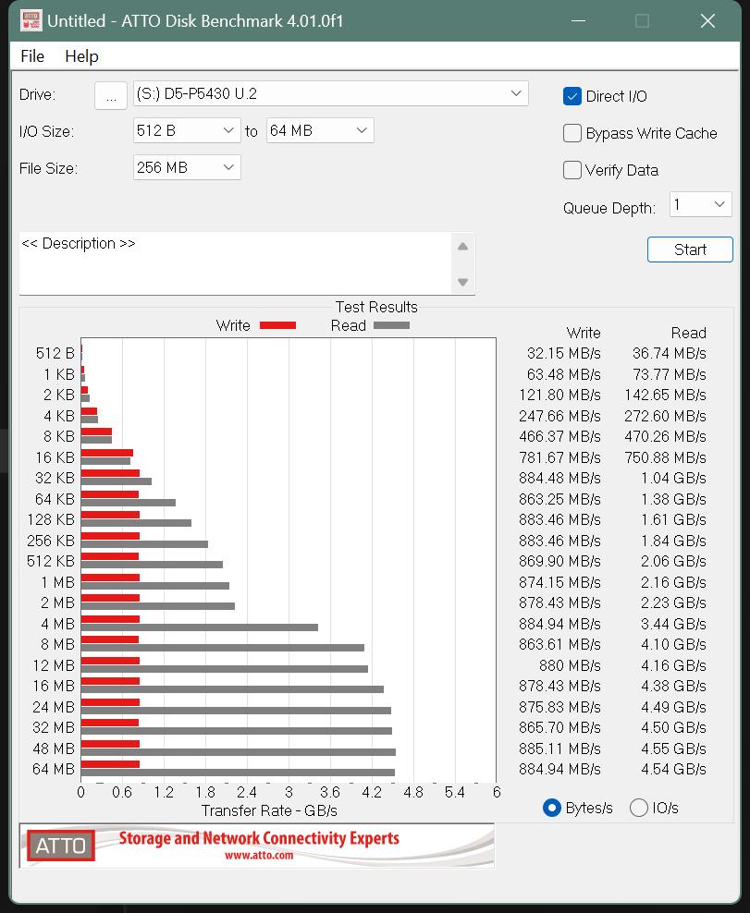Click the 48 MB write result 885.11 MB/s

[559, 749]
